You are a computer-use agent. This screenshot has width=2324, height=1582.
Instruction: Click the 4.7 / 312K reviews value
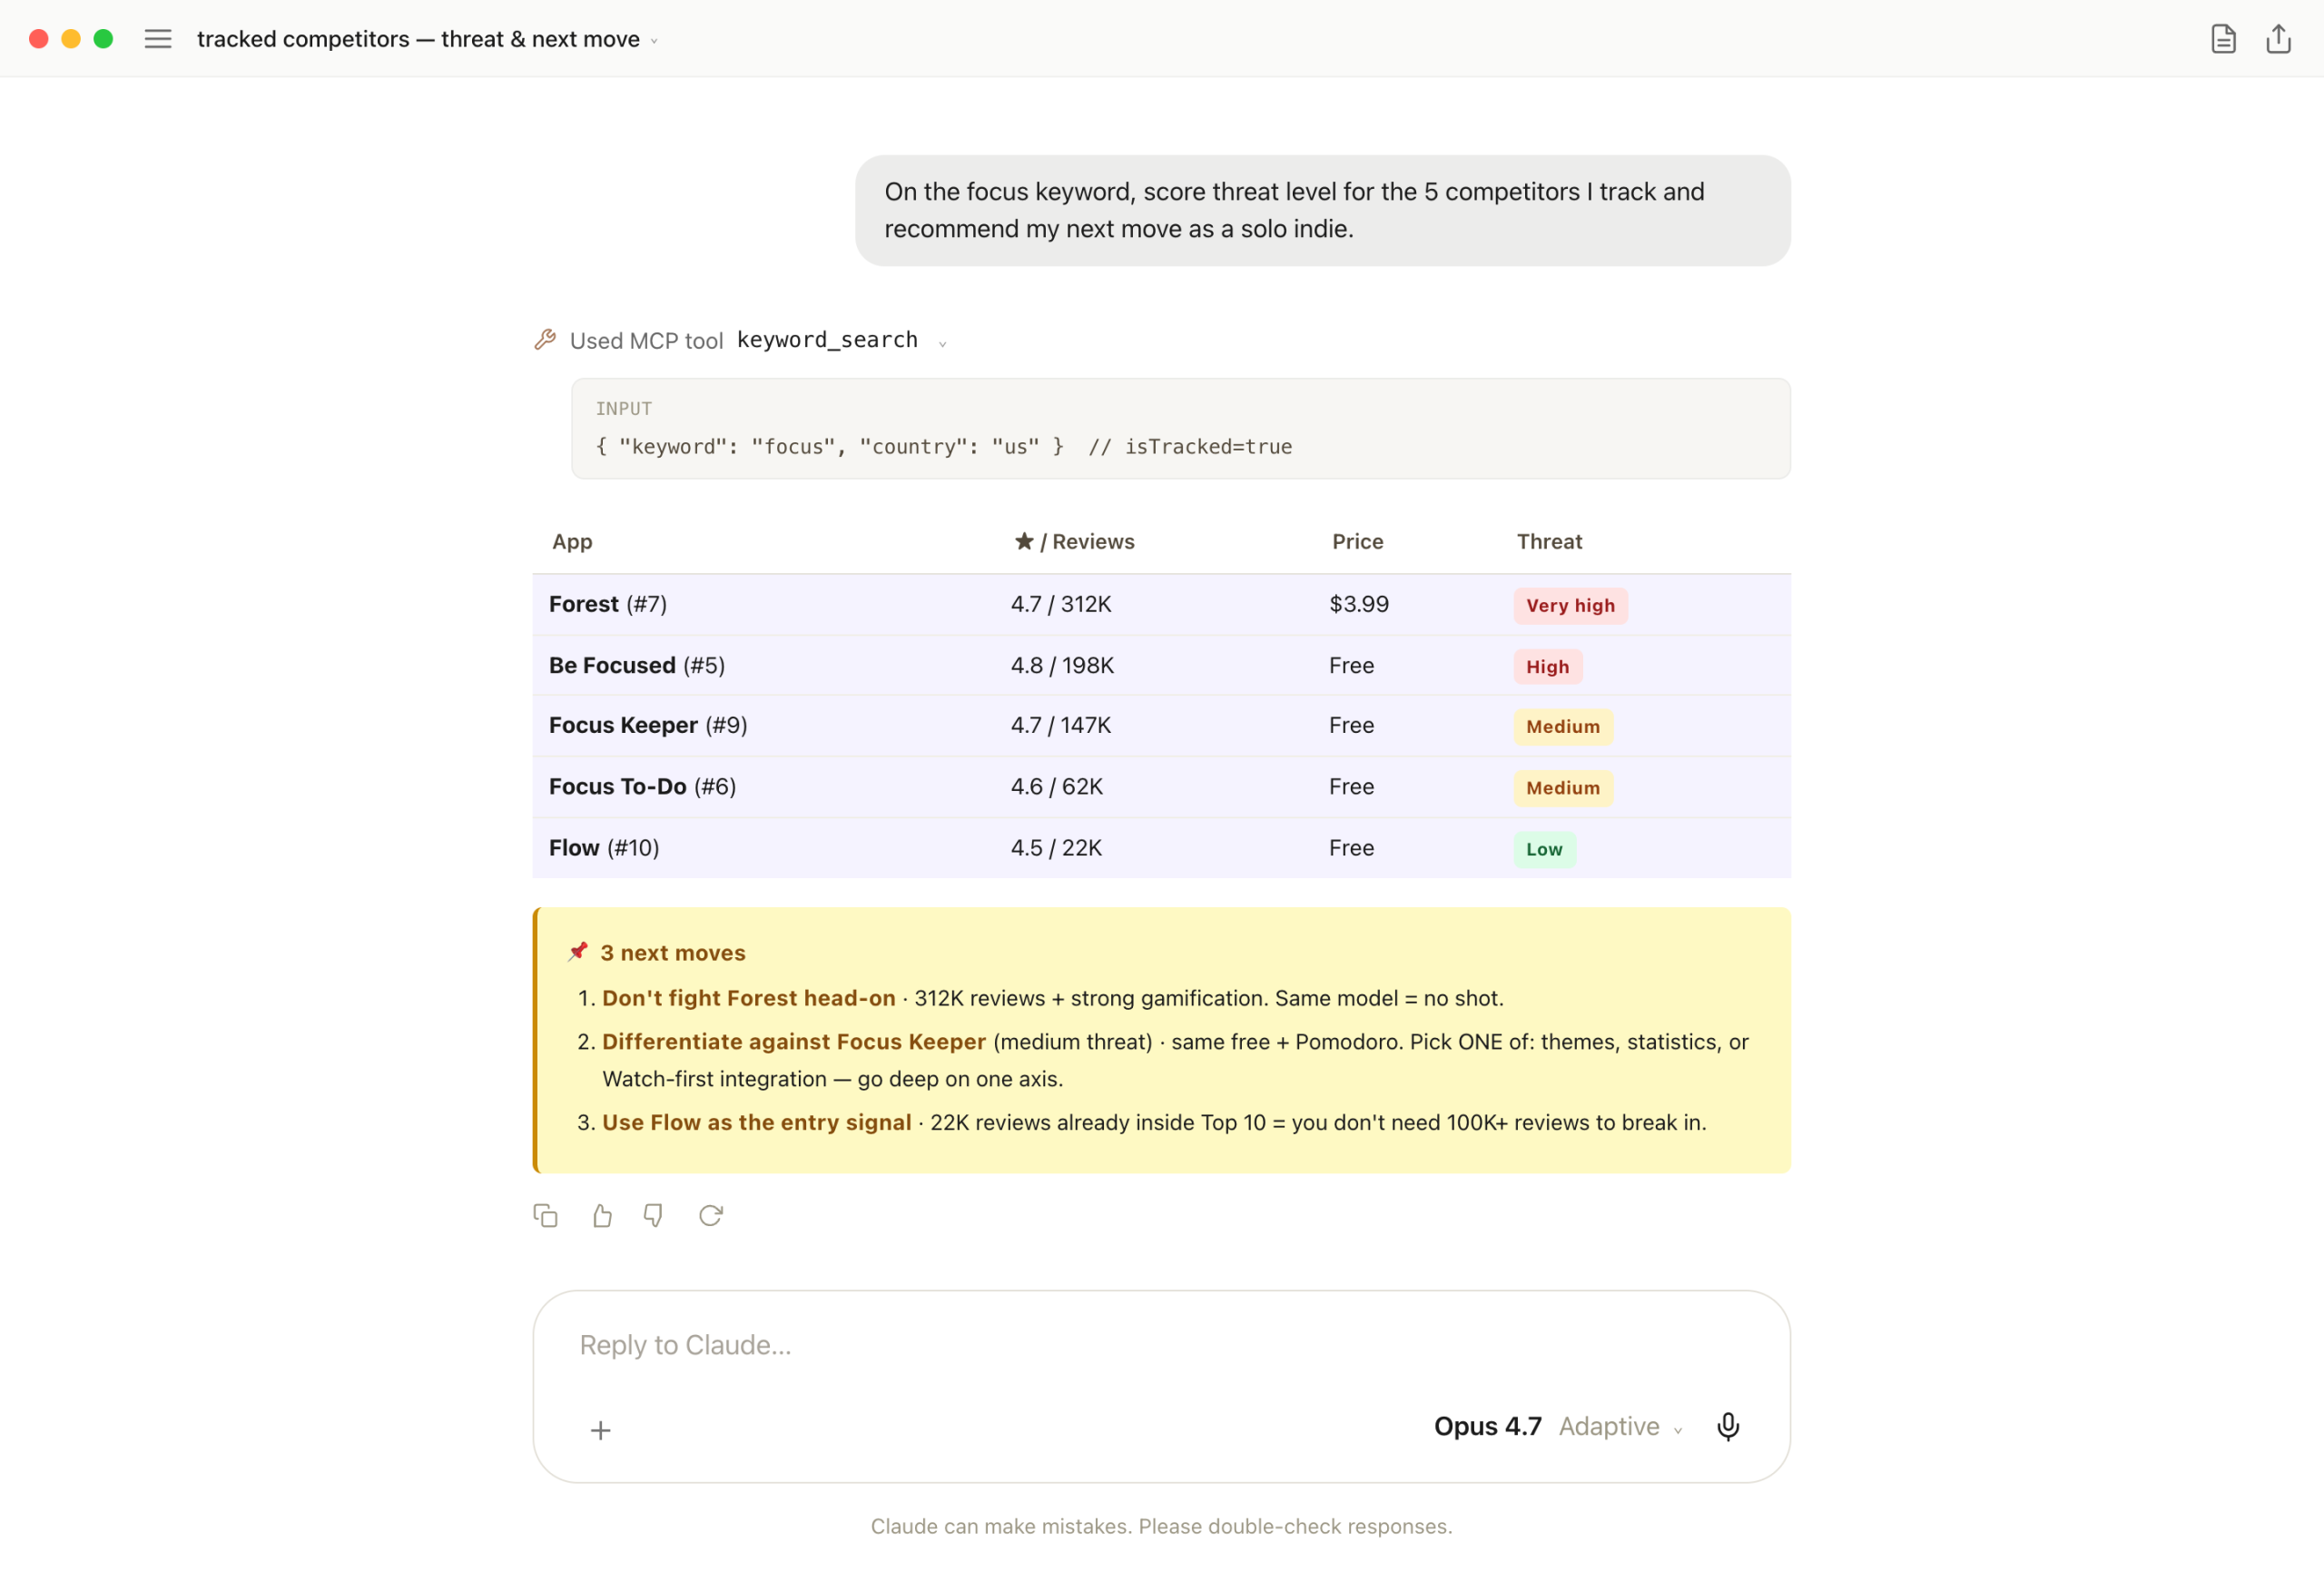(x=1061, y=605)
